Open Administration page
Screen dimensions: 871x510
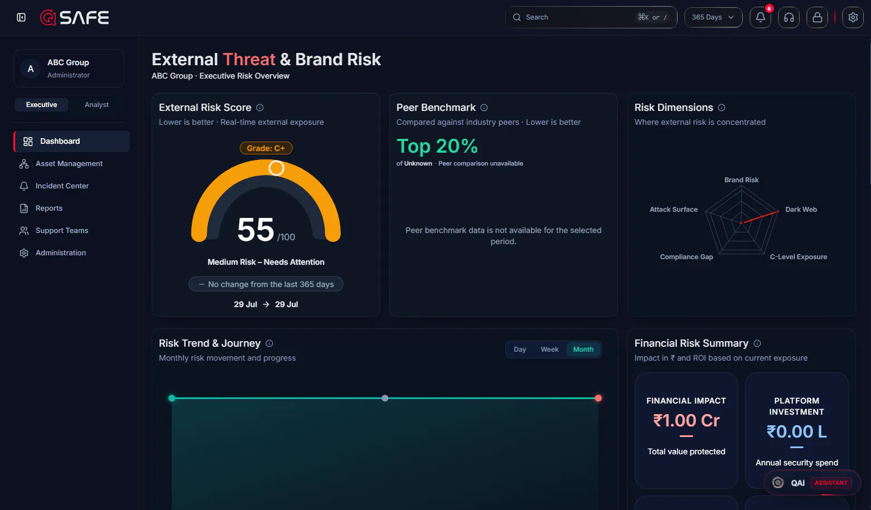tap(72, 253)
